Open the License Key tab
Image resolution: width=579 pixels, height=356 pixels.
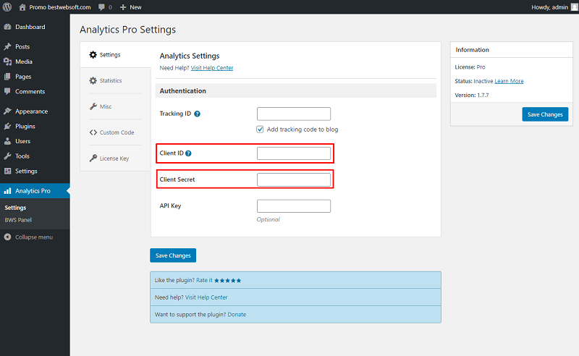coord(115,158)
